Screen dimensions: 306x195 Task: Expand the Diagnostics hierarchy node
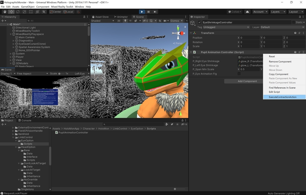[14, 41]
